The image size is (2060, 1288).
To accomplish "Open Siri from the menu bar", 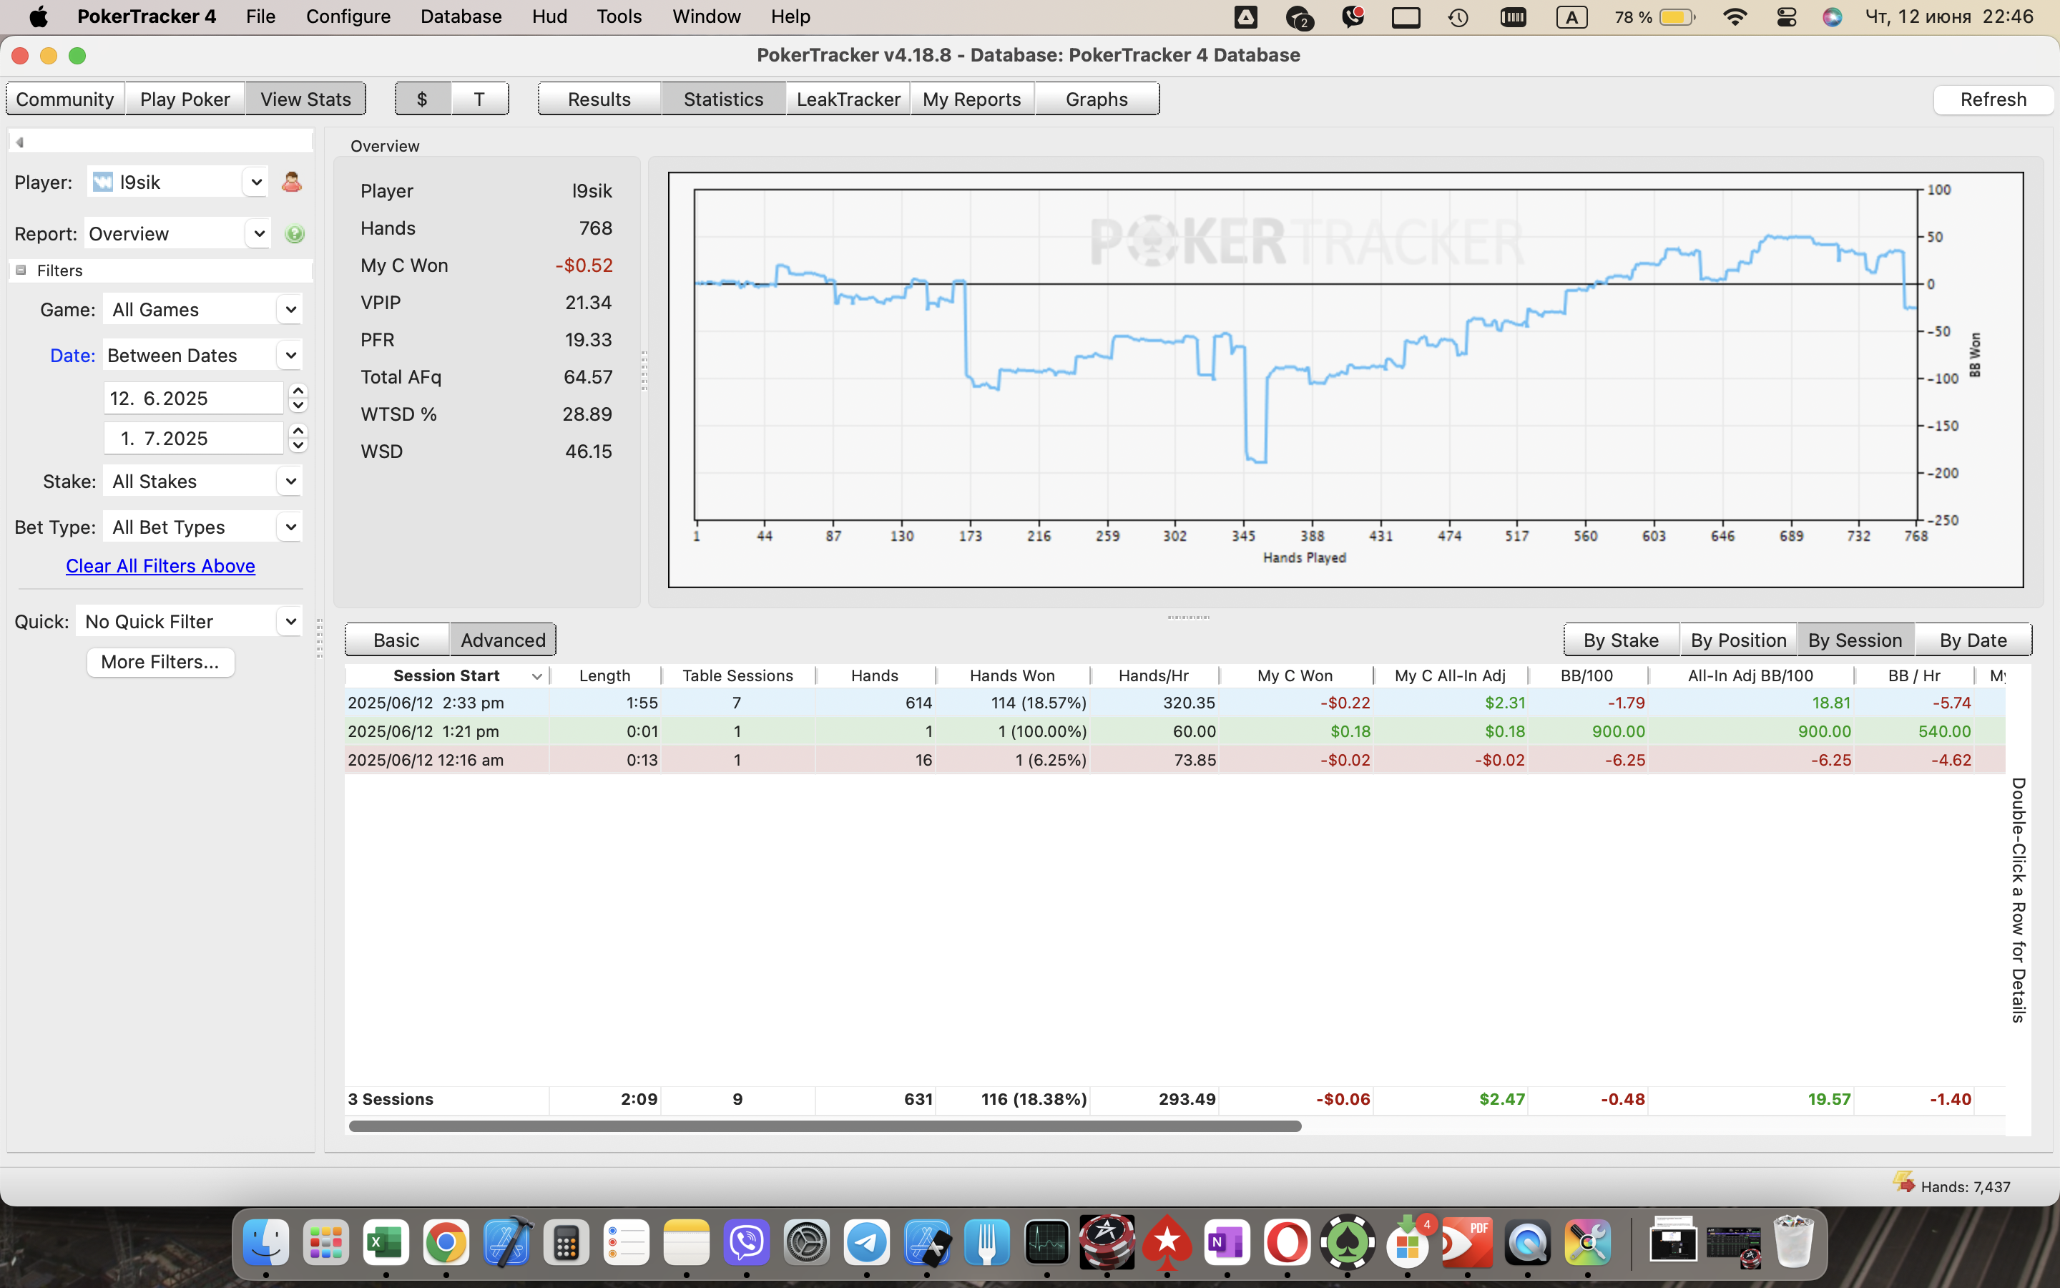I will click(1832, 16).
